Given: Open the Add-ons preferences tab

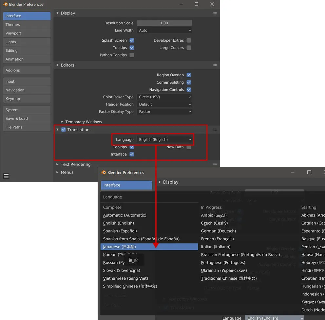Looking at the screenshot, I should [27, 70].
